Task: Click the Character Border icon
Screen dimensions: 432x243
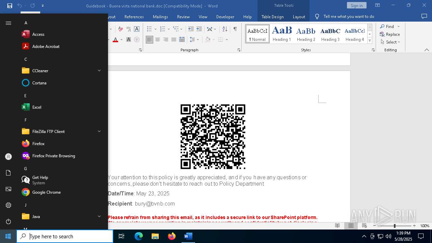Action: click(x=137, y=29)
